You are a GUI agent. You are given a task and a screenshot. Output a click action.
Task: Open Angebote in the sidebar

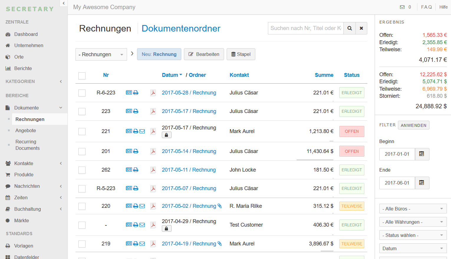click(26, 130)
